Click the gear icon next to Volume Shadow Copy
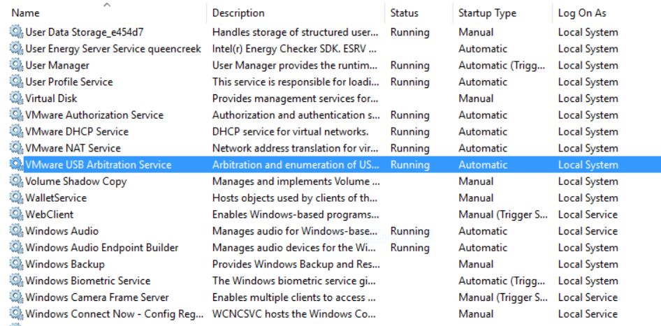661x326 pixels. [16, 181]
